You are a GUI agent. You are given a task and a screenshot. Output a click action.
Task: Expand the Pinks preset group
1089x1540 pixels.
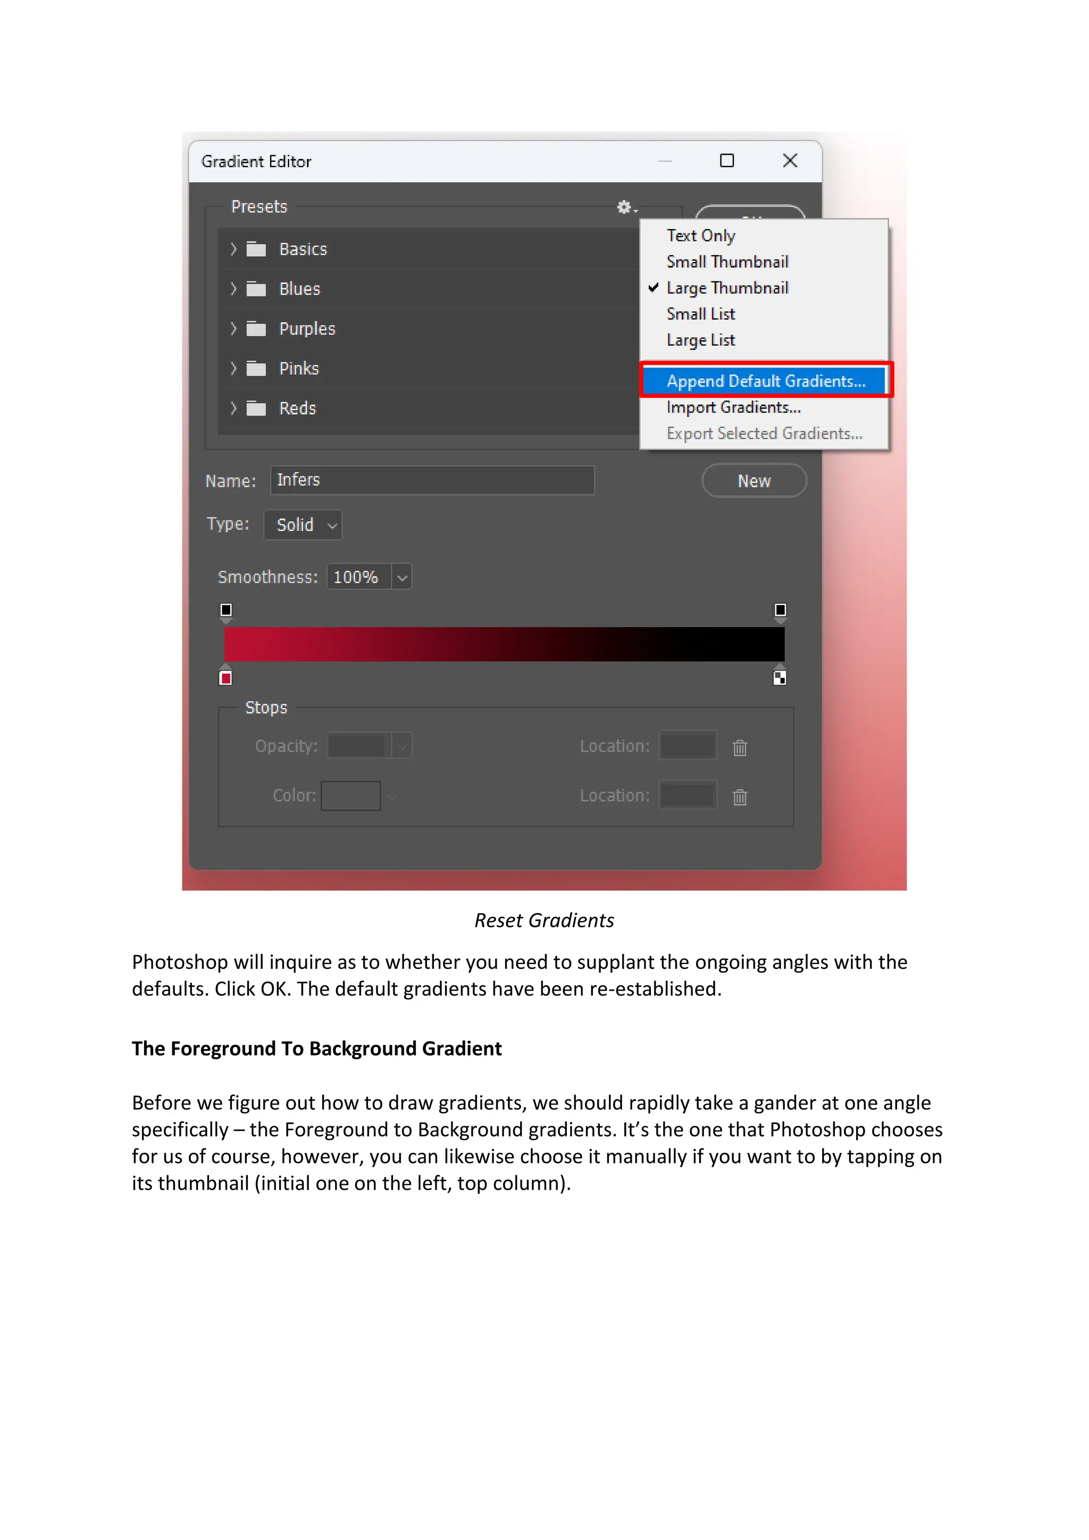click(x=233, y=368)
